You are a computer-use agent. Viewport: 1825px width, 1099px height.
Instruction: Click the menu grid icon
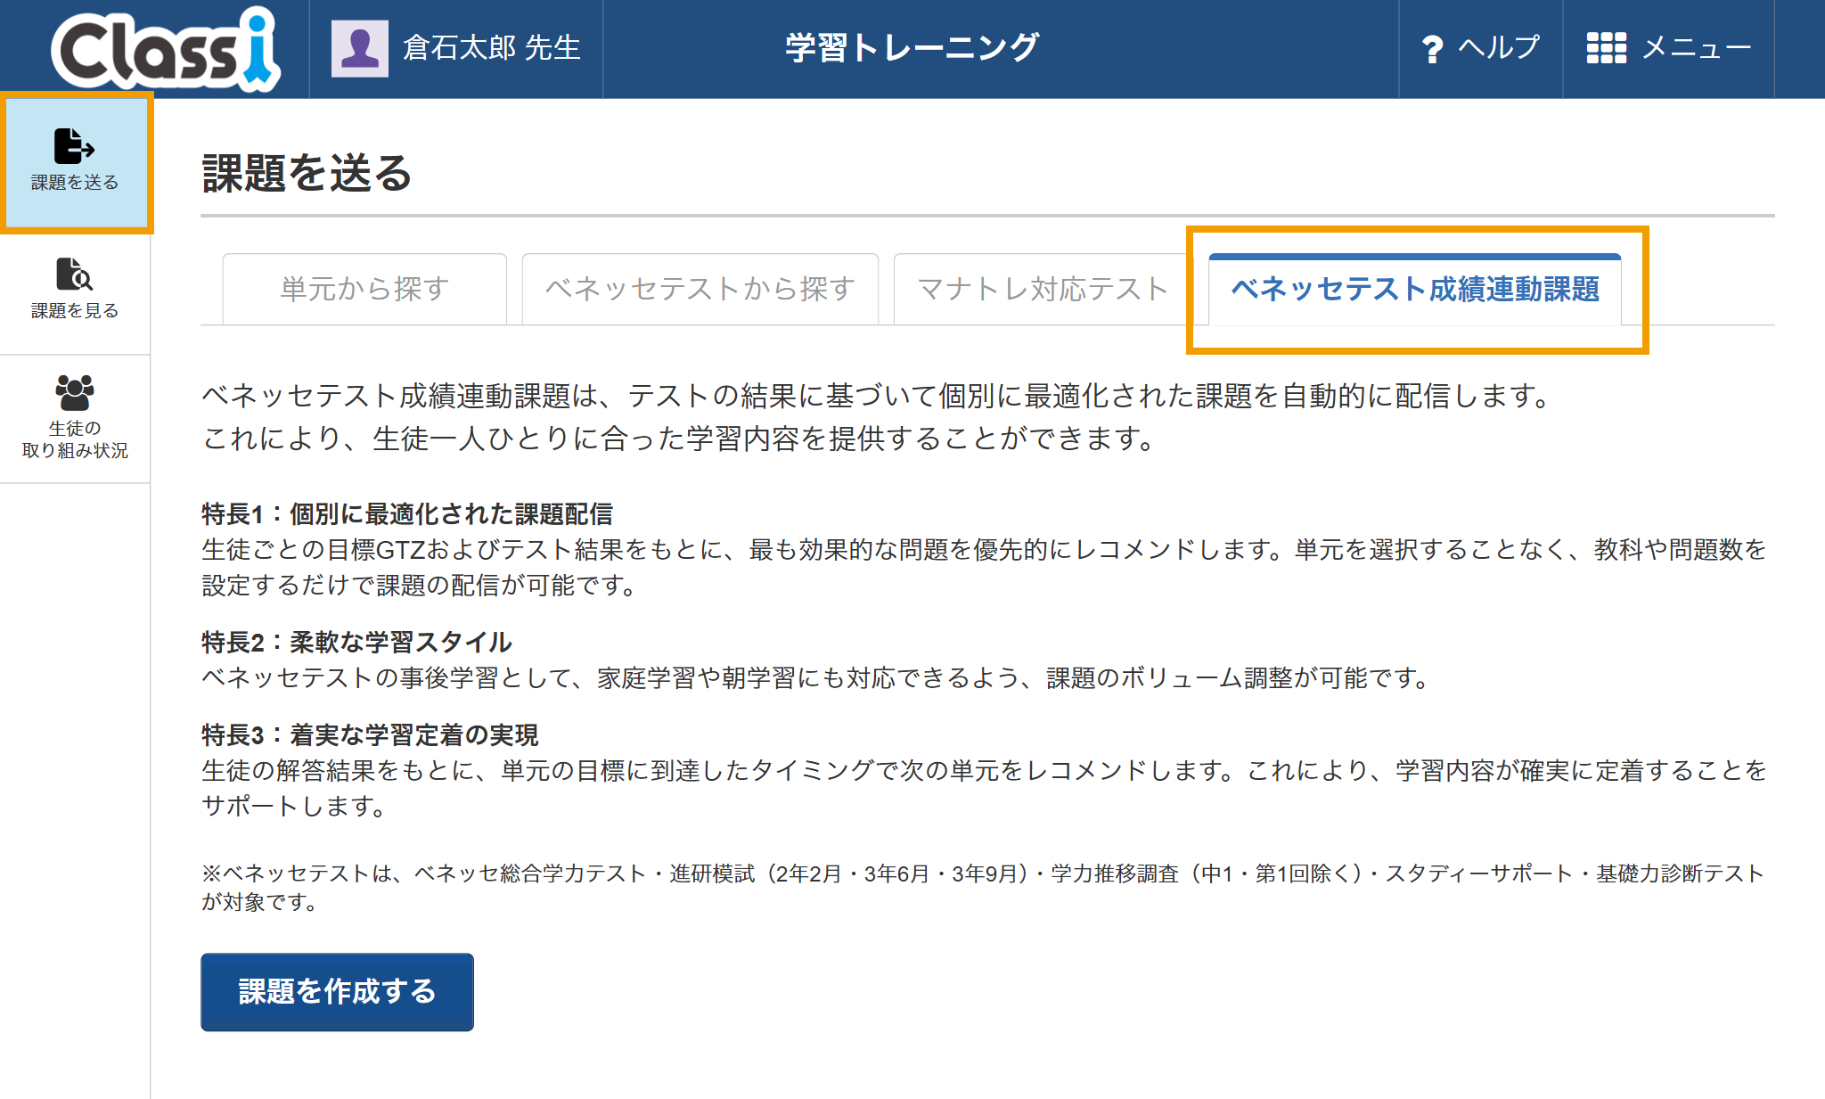[x=1607, y=48]
